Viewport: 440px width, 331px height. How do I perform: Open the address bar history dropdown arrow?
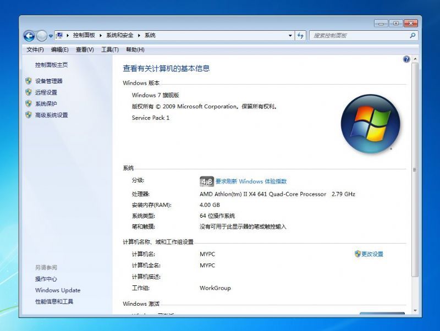[290, 36]
